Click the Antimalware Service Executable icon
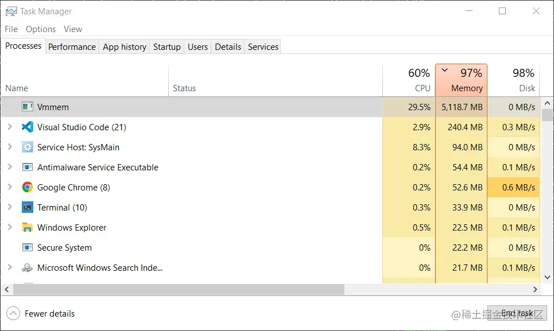 27,167
